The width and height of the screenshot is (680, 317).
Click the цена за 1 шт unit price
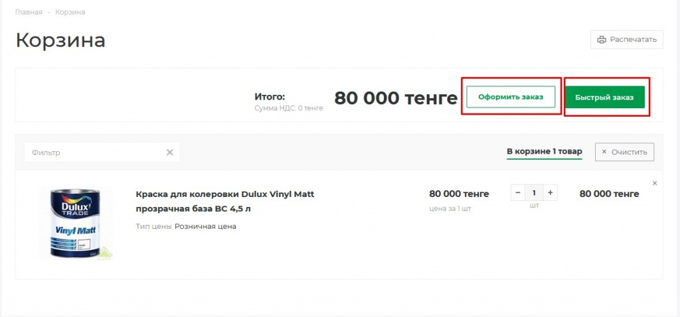tap(450, 208)
